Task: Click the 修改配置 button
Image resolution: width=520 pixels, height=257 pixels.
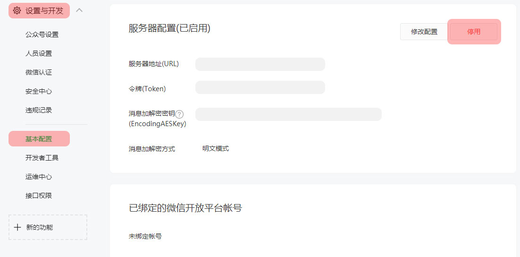Action: pos(424,32)
